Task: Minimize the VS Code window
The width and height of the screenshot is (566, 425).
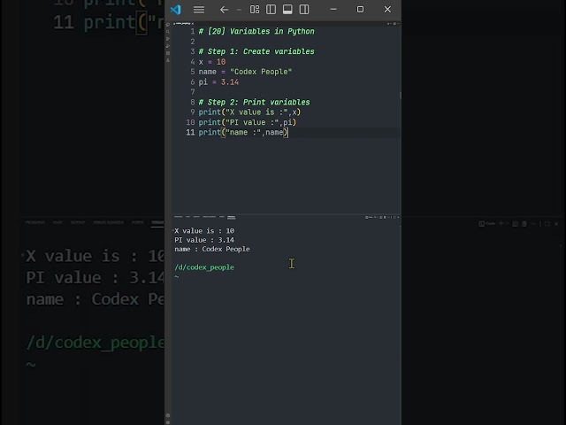Action: tap(333, 10)
